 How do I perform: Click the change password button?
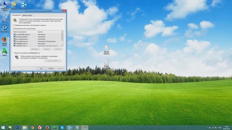53,61
